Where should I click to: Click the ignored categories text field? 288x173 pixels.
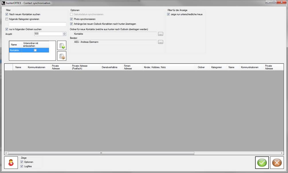38,24
